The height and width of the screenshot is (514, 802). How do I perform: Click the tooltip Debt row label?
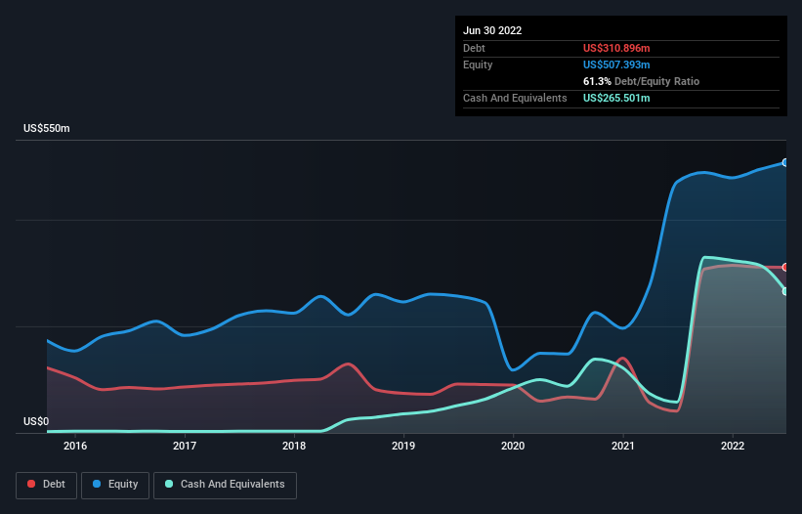point(474,48)
